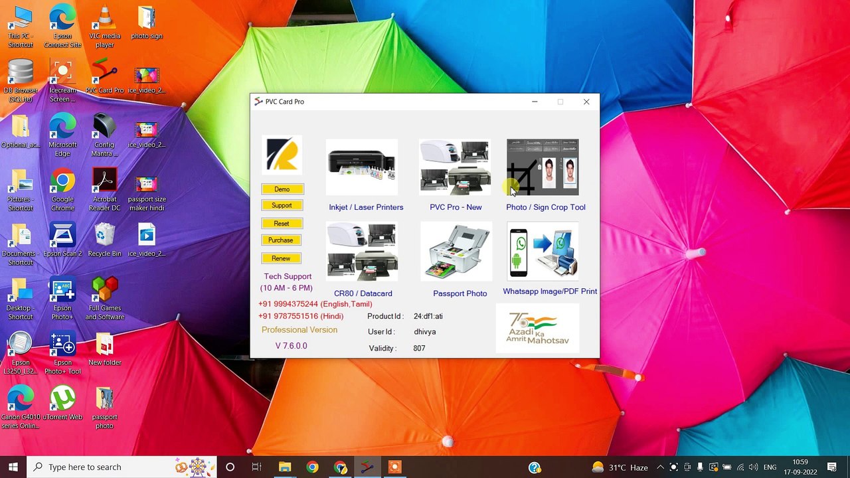Open the volume control in tray

click(753, 467)
